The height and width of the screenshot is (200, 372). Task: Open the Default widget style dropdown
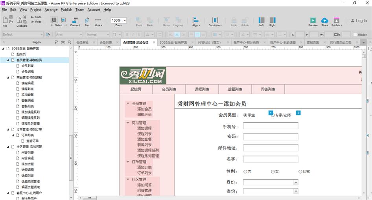[x=22, y=34]
